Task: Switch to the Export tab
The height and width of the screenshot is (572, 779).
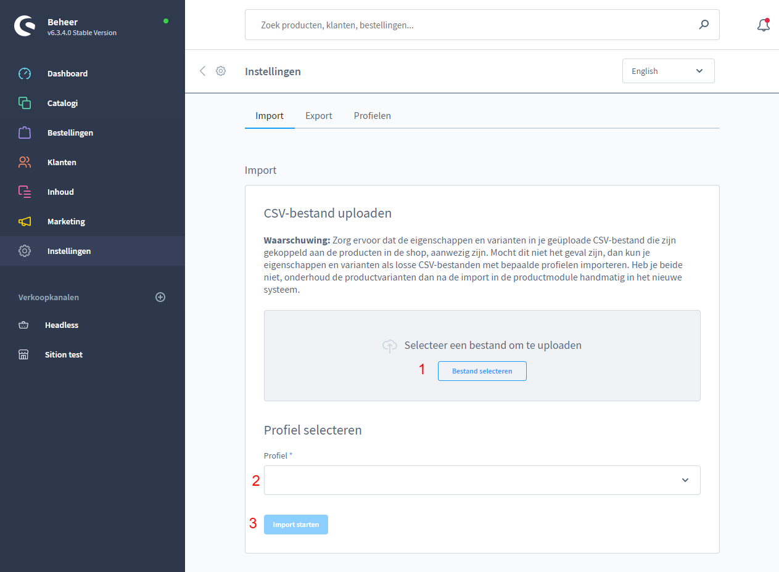Action: pyautogui.click(x=319, y=116)
